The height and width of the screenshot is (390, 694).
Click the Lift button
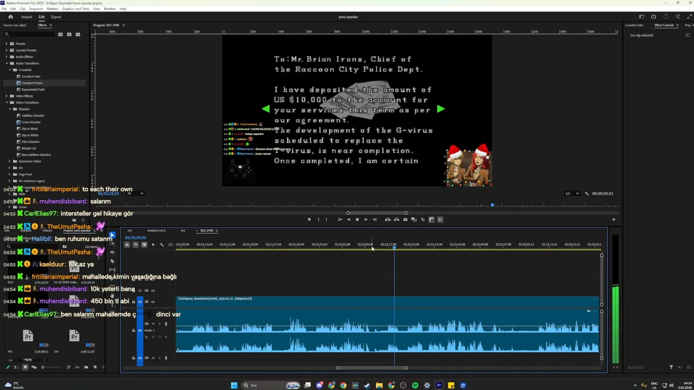(x=387, y=219)
